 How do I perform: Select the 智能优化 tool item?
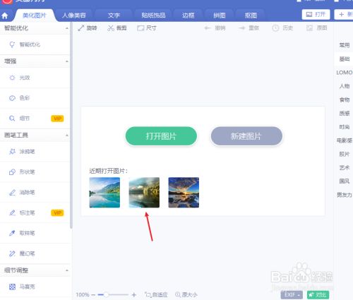pos(35,44)
